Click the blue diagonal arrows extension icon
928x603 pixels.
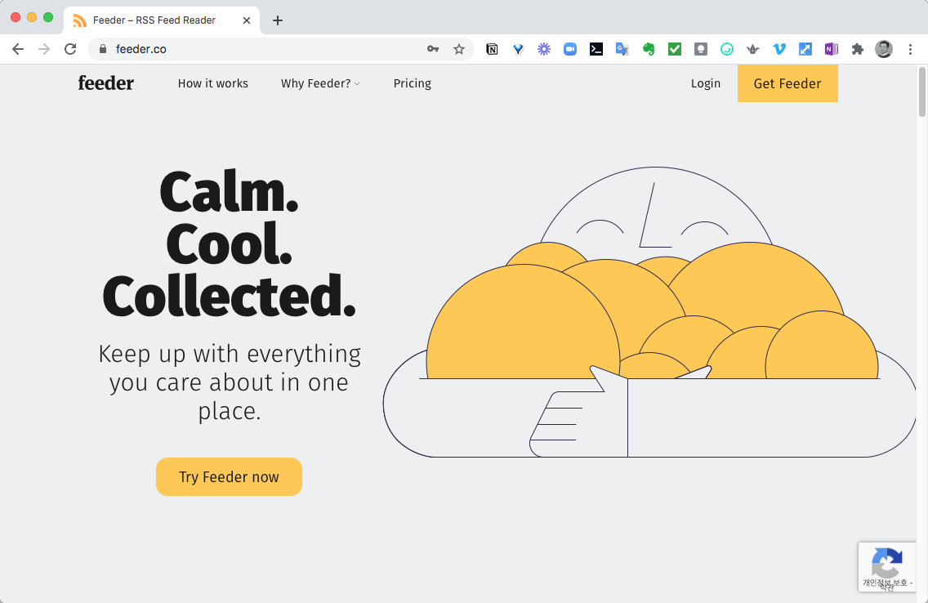coord(805,49)
